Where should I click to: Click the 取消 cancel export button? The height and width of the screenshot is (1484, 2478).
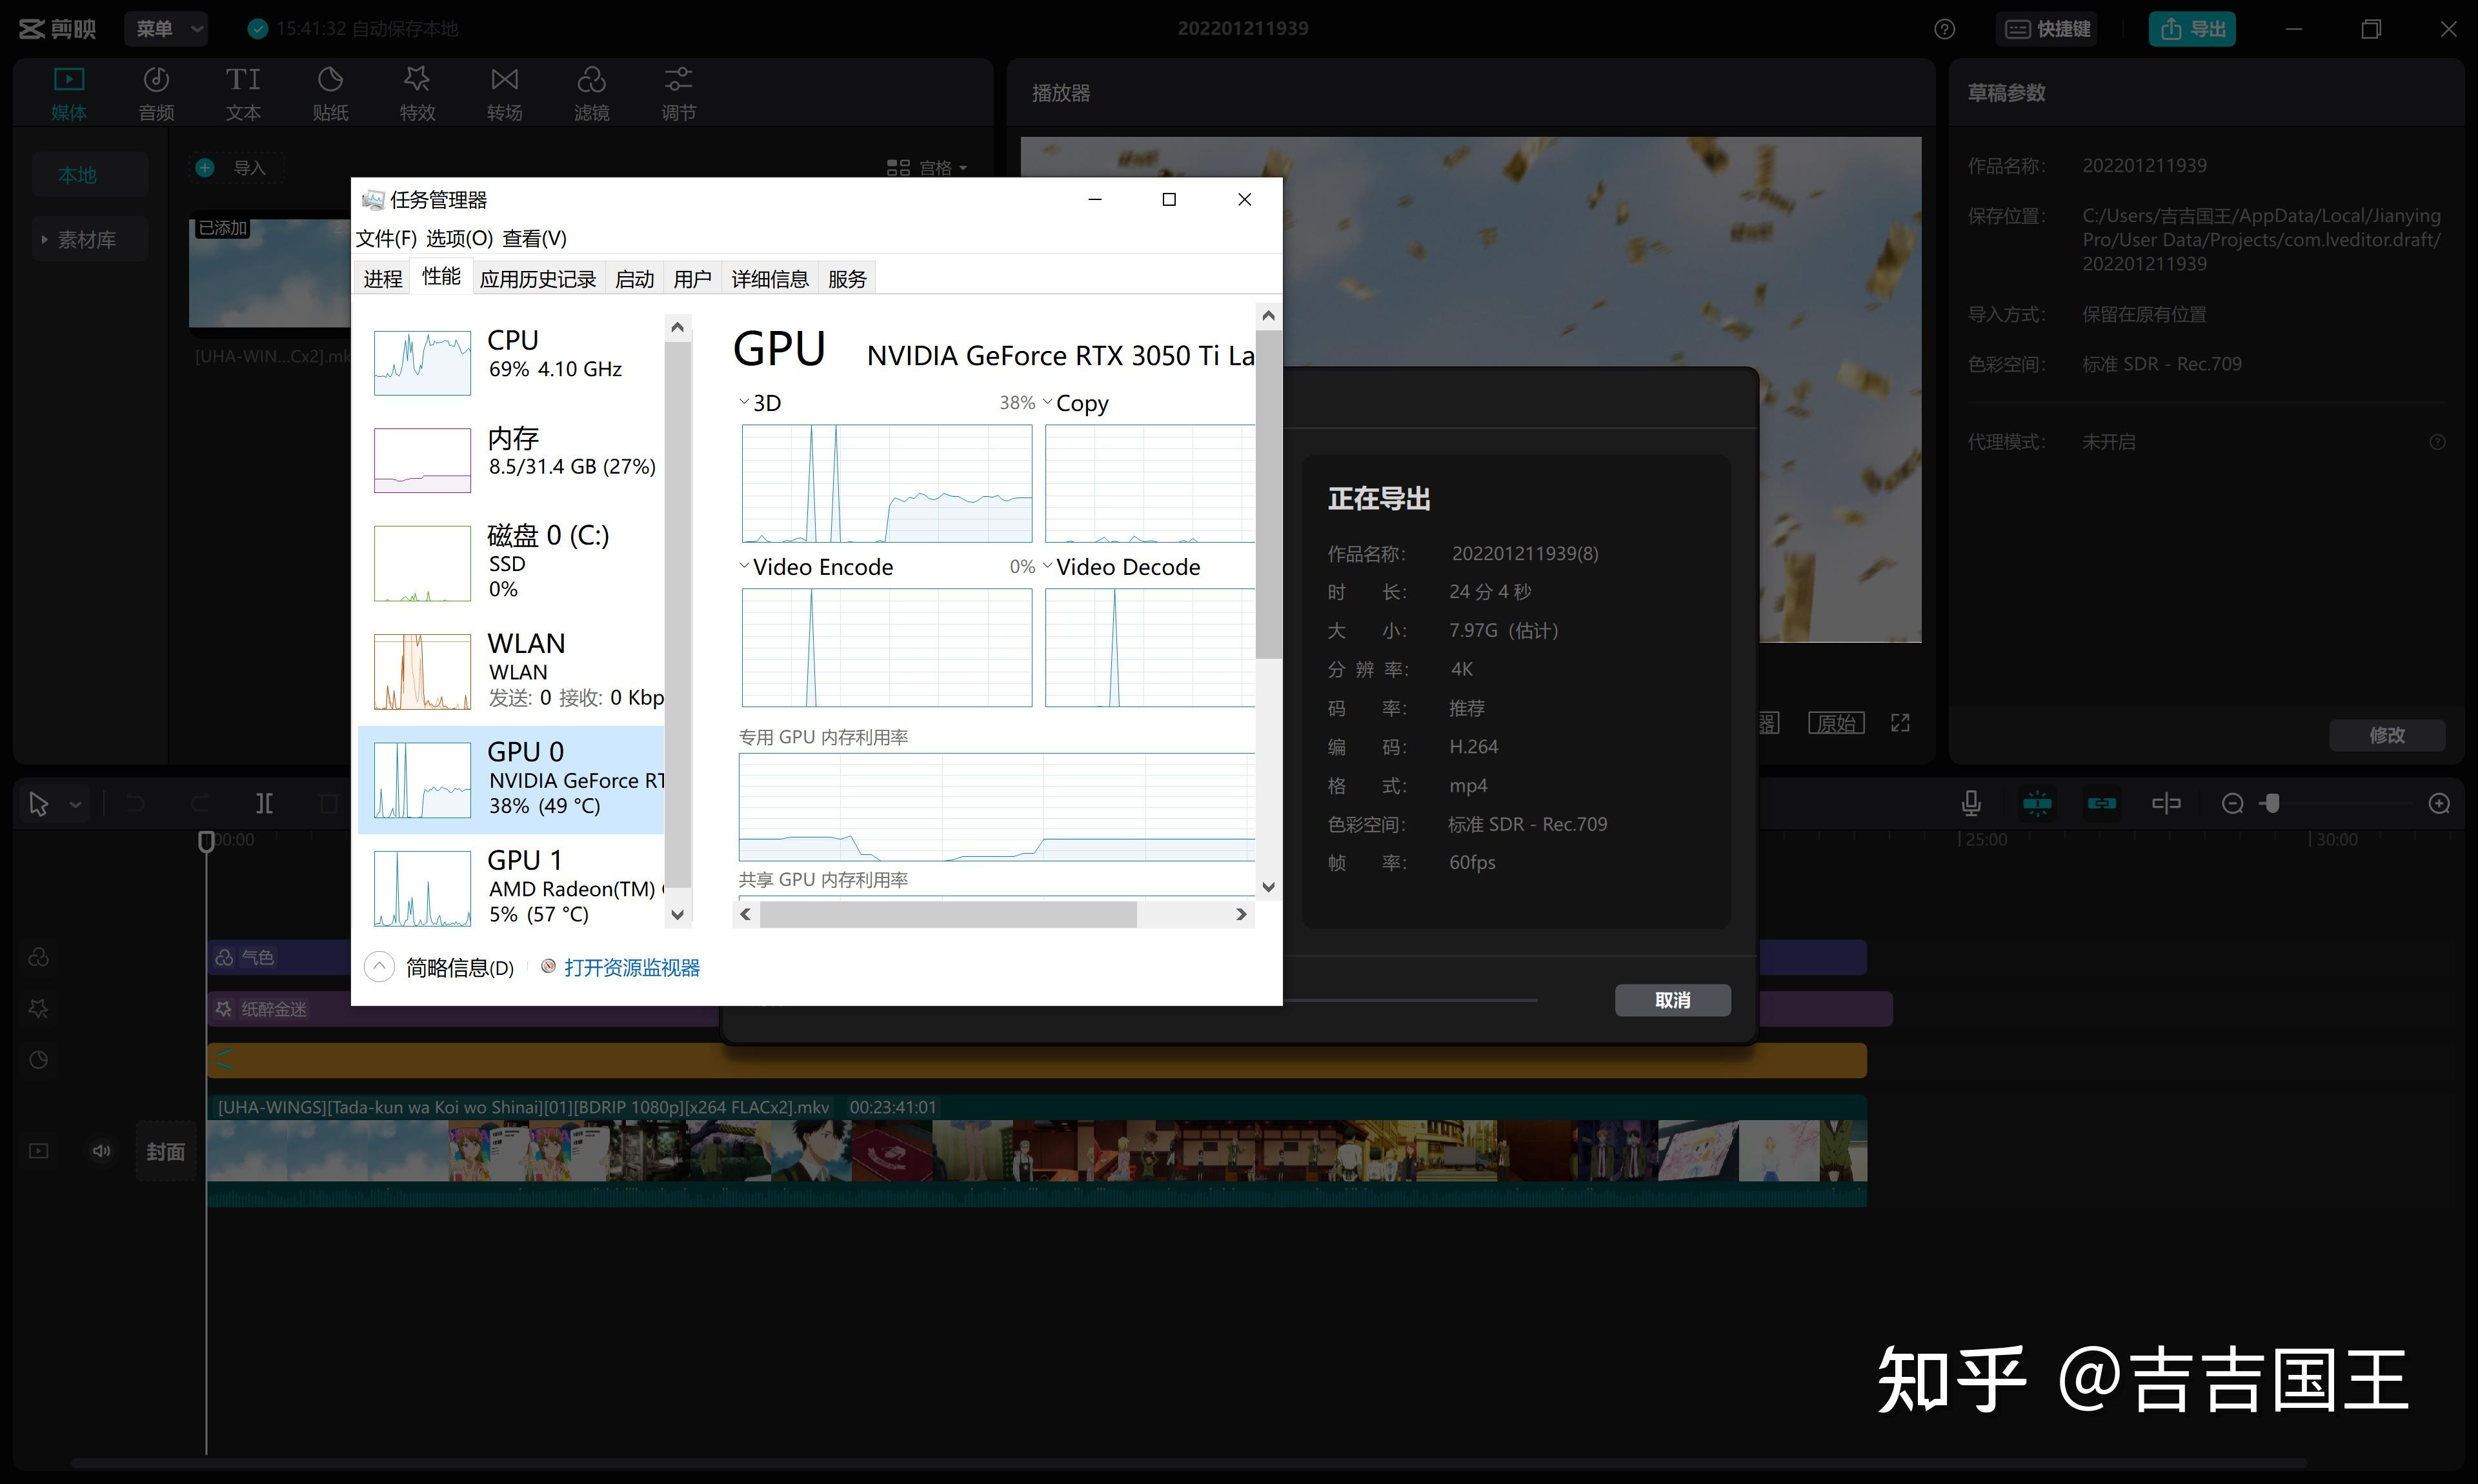tap(1672, 1000)
